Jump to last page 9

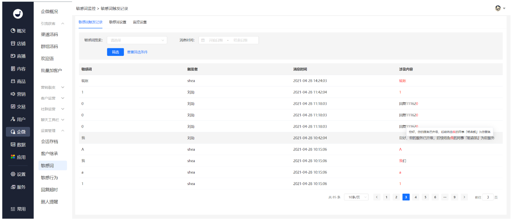[455, 197]
